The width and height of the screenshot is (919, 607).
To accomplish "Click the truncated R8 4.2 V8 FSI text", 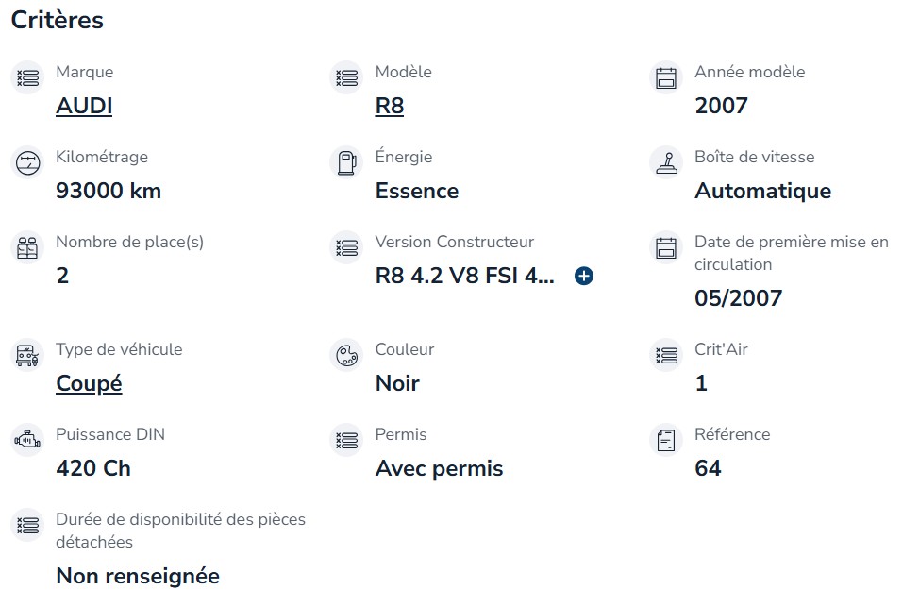I will [465, 276].
